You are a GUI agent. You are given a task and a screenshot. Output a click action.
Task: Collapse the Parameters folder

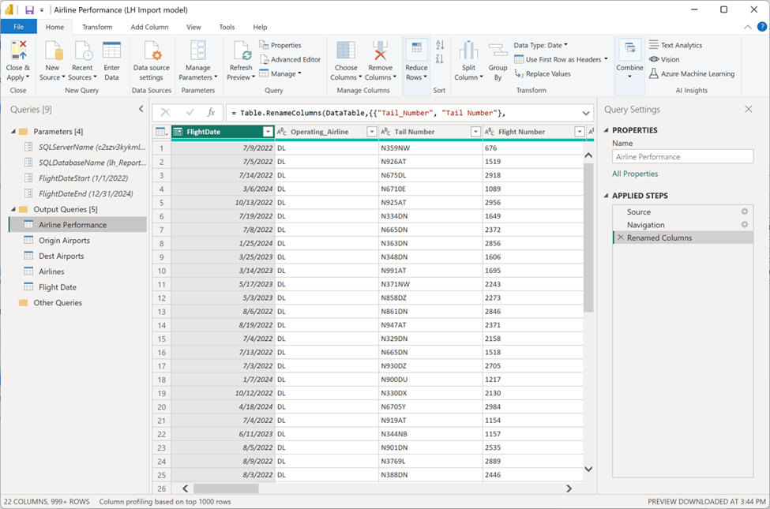[13, 132]
